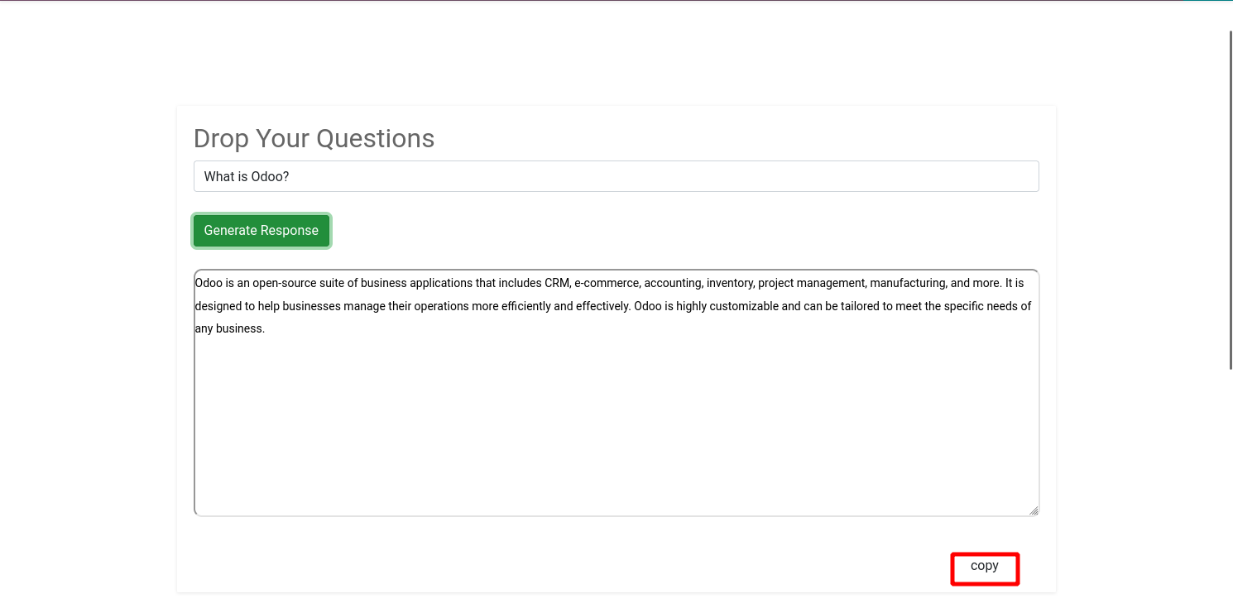Screen dimensions: 1233x613
Task: Click the word "CRM" in the response
Action: (557, 283)
